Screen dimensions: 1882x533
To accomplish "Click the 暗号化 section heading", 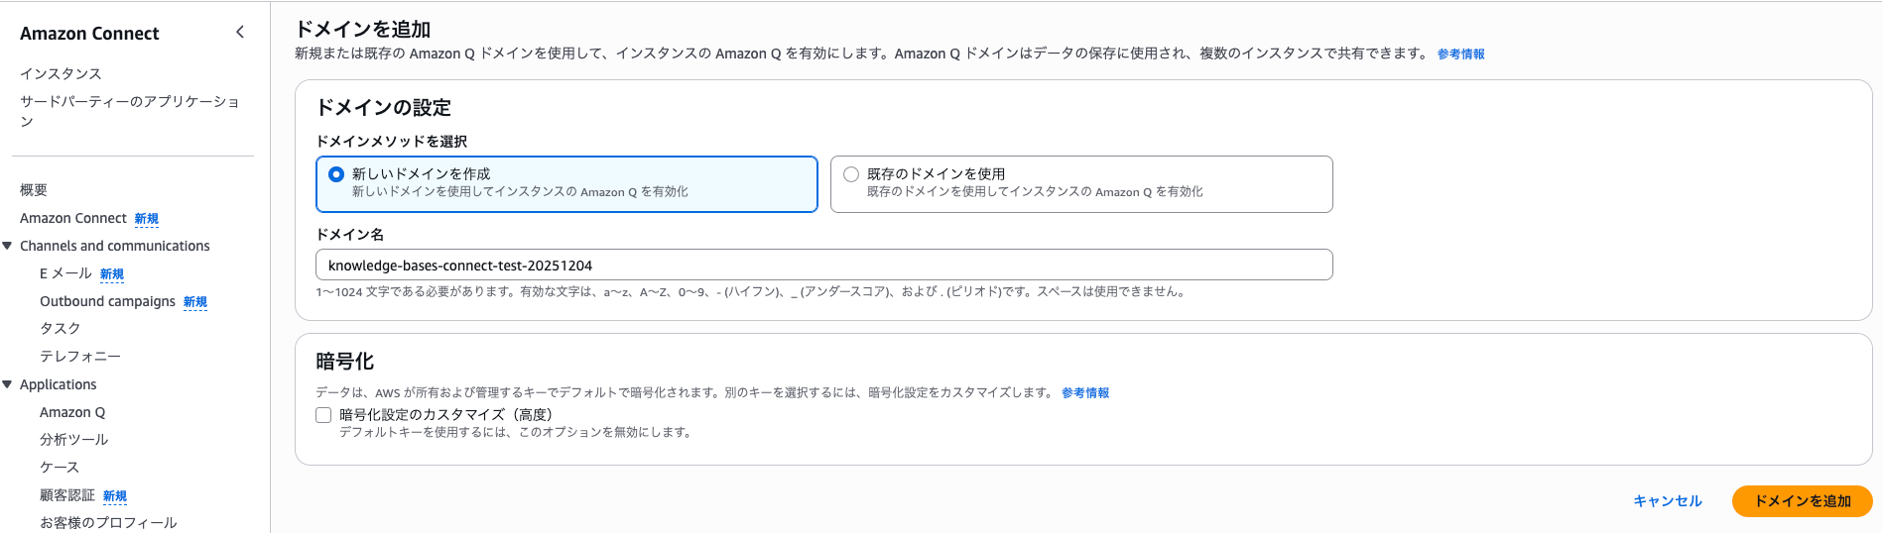I will click(x=344, y=361).
